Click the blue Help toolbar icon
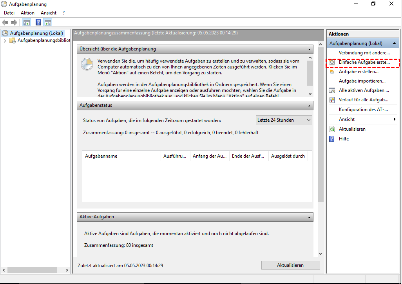This screenshot has width=402, height=284. (38, 23)
